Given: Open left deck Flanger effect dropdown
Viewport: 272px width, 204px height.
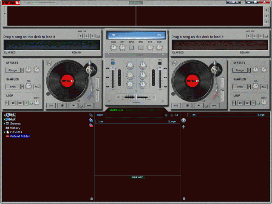Looking at the screenshot, I should (22, 70).
